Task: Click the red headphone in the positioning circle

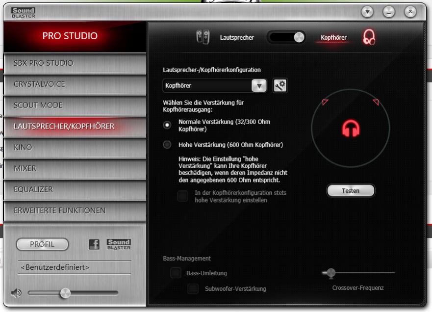Action: 351,128
